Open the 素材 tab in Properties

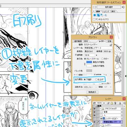[86, 41]
